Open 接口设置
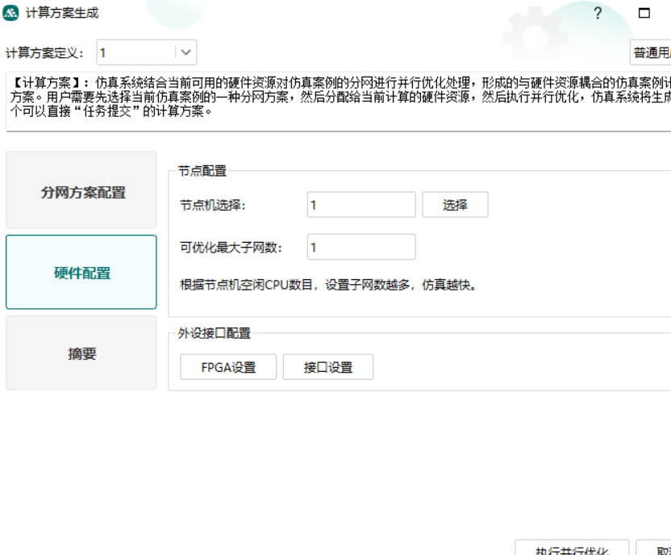 point(328,367)
